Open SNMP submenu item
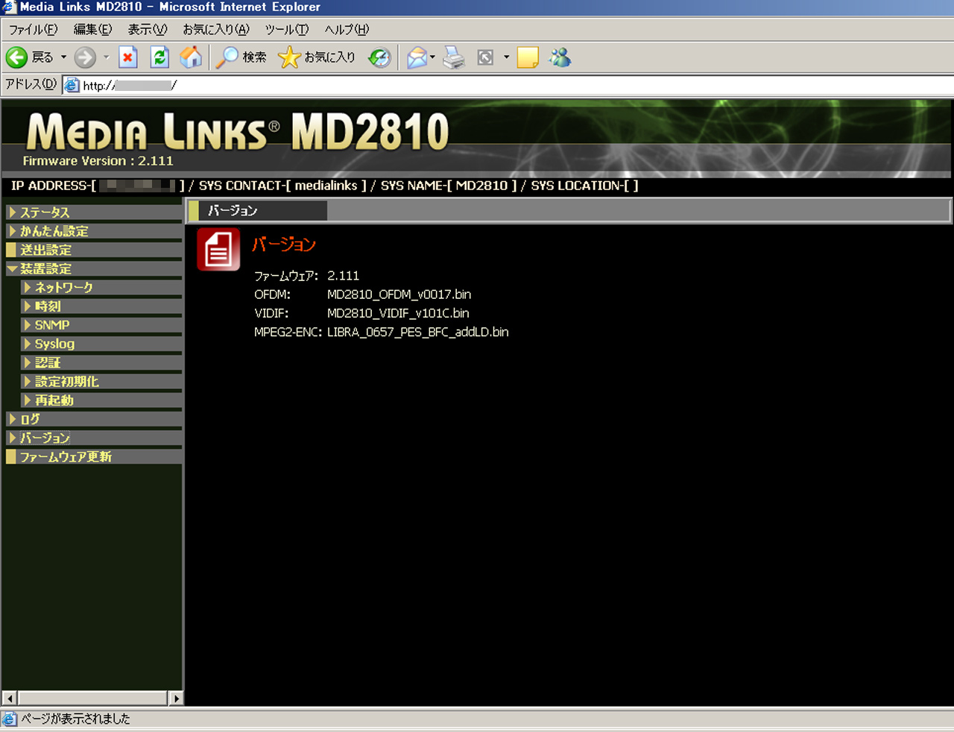This screenshot has width=954, height=732. coord(101,325)
